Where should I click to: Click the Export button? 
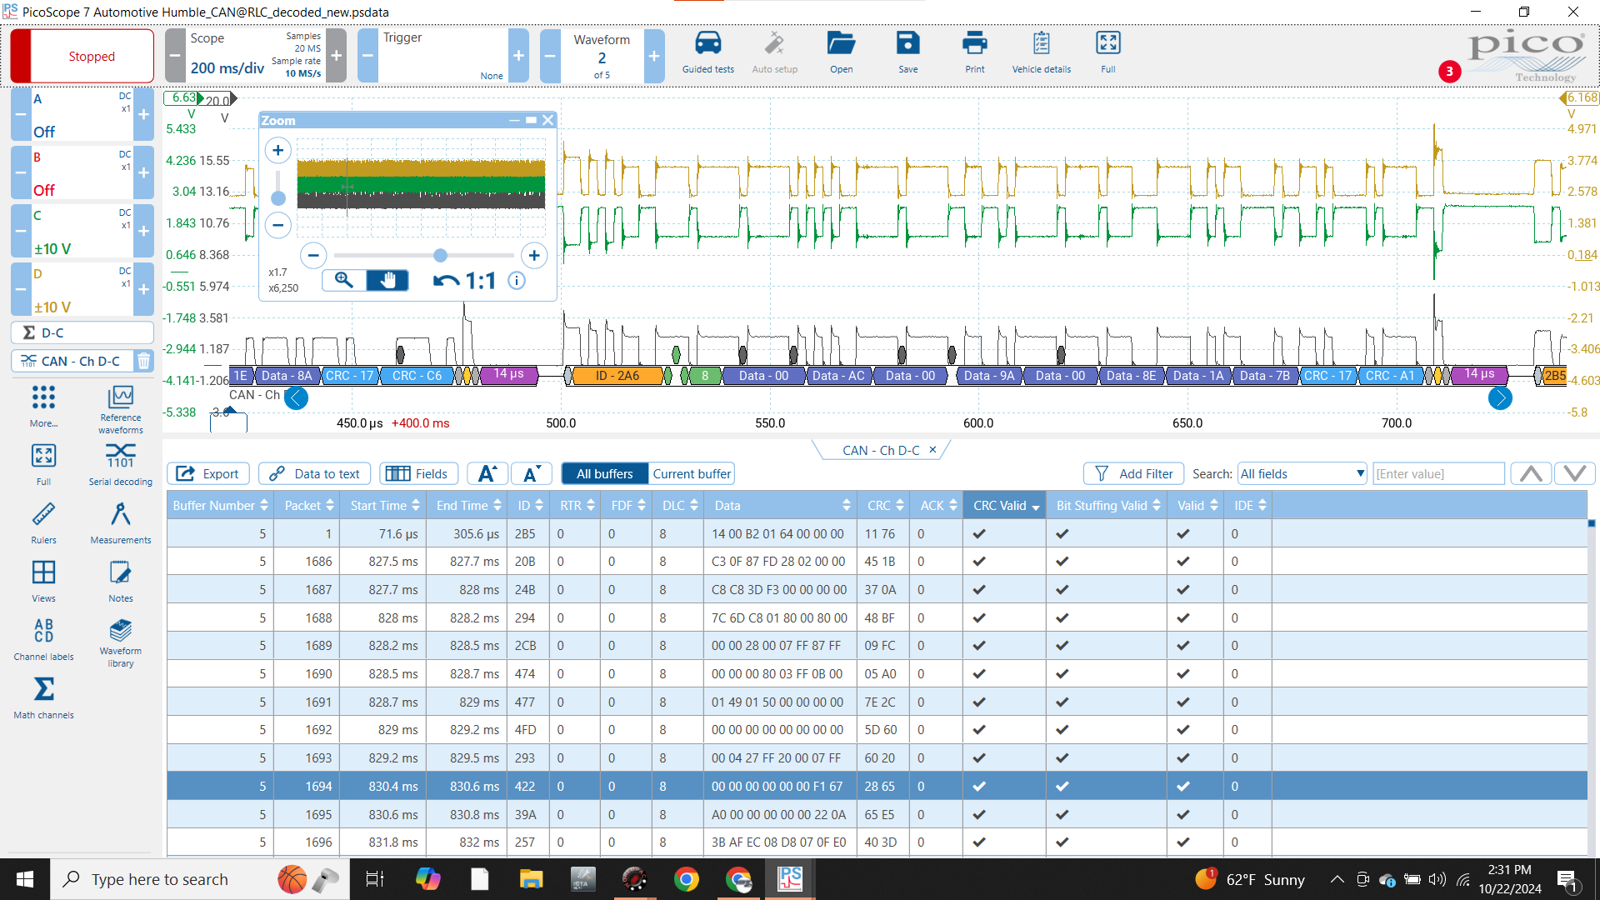click(x=208, y=473)
